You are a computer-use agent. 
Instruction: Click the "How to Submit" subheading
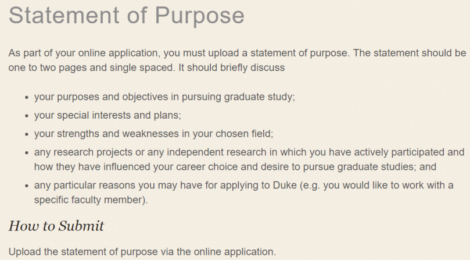click(56, 226)
